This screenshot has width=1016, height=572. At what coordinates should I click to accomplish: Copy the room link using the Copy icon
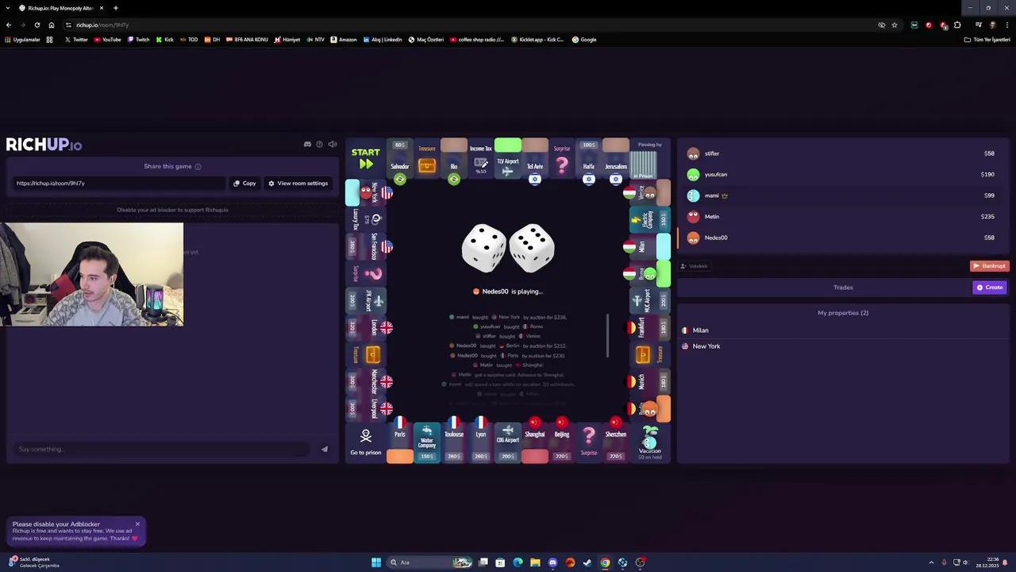237,184
